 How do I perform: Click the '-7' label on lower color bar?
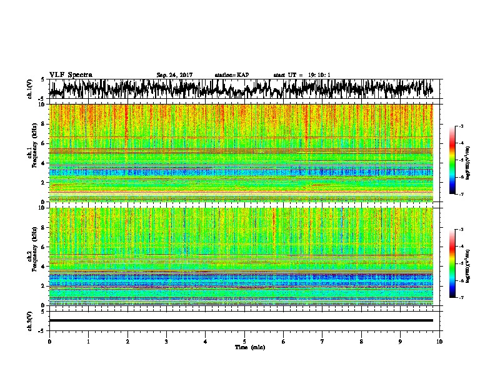[x=461, y=297]
